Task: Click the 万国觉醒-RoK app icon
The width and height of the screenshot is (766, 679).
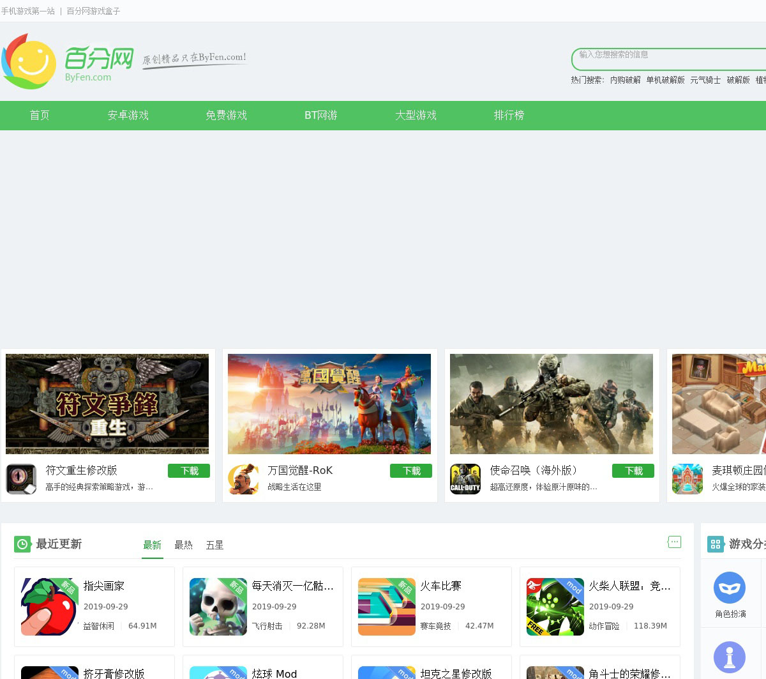Action: (243, 479)
